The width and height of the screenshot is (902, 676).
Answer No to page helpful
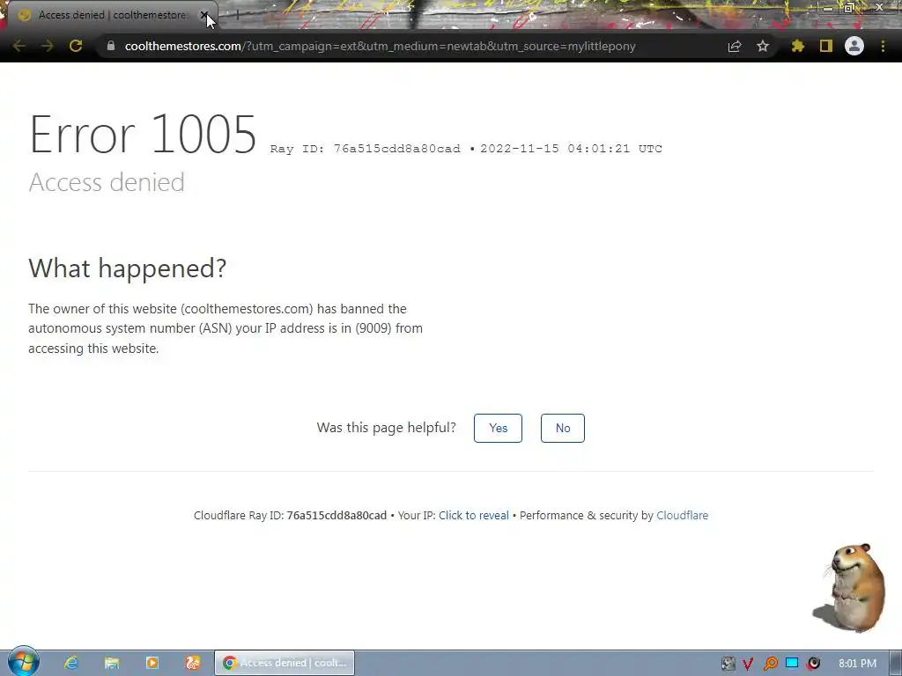(x=563, y=429)
